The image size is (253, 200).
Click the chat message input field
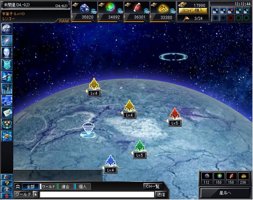point(97,194)
